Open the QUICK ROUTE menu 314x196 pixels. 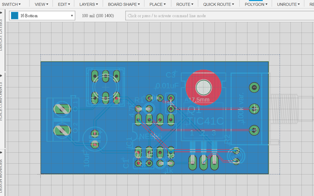coord(219,4)
